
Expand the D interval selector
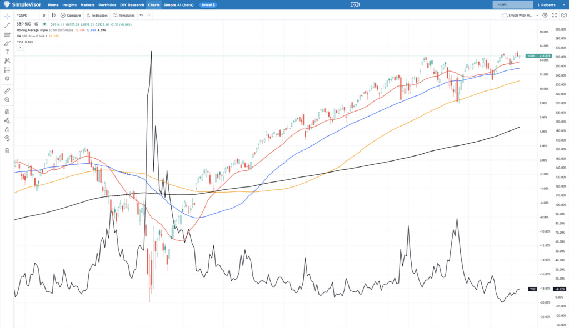click(44, 15)
